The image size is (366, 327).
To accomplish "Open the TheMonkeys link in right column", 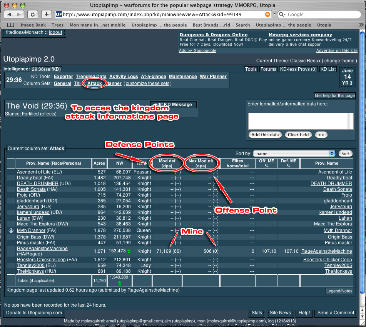I will pos(338,271).
